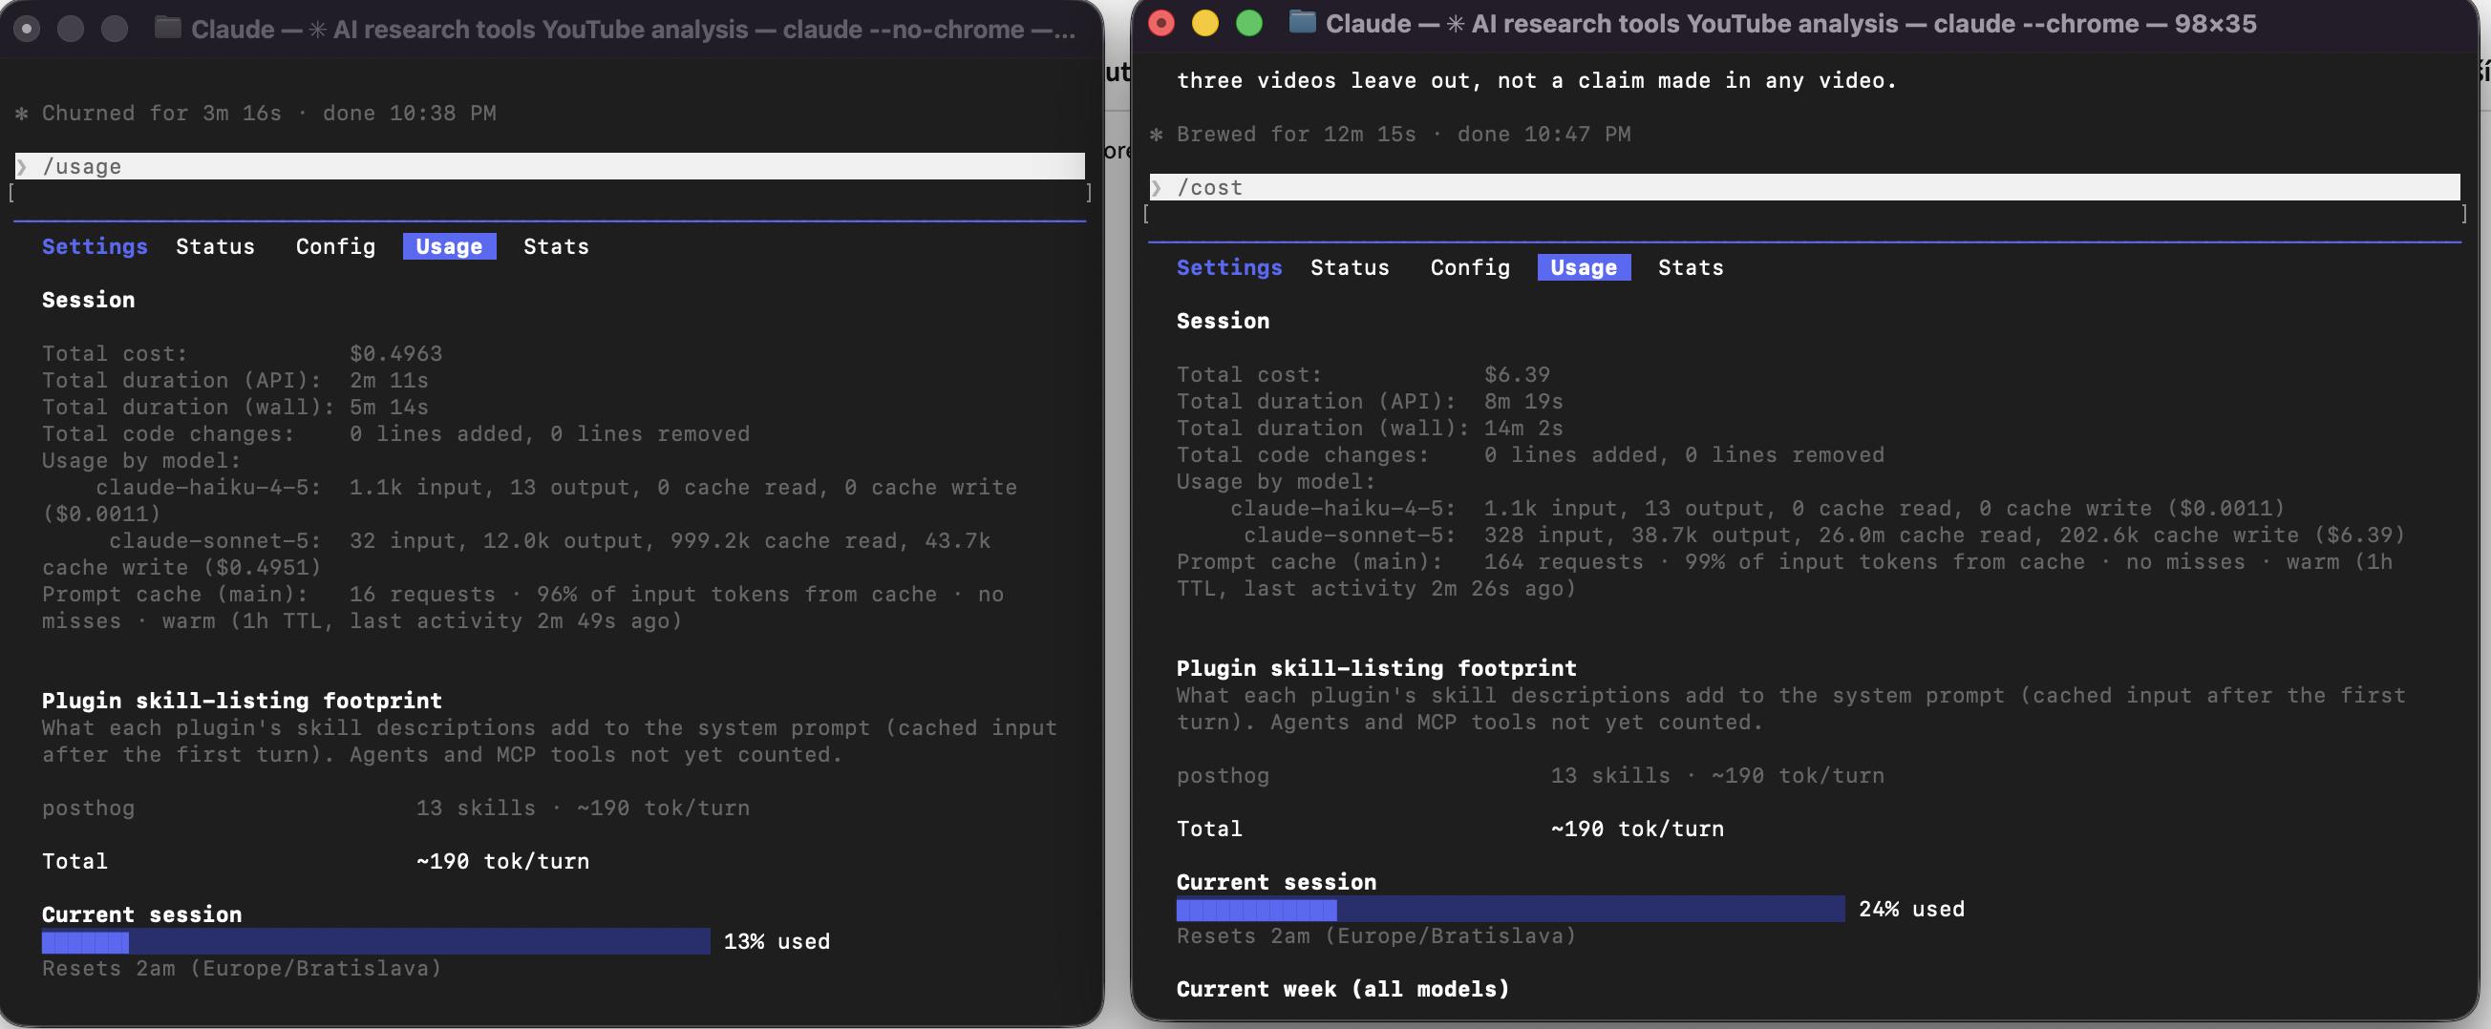Viewport: 2491px width, 1029px height.
Task: Minimize the --chrome terminal window with the yellow button
Action: [x=1204, y=23]
